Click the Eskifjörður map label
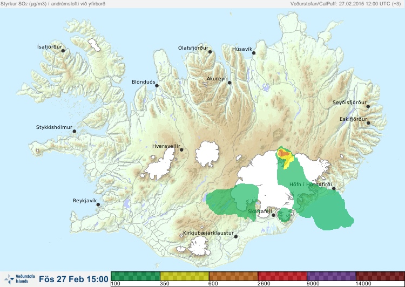Viewport: 405px width, 287px height. click(x=353, y=119)
